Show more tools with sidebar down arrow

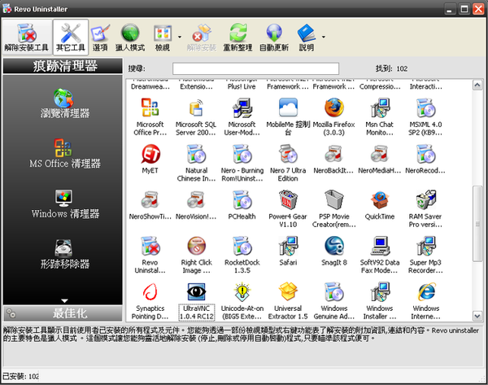point(64,301)
